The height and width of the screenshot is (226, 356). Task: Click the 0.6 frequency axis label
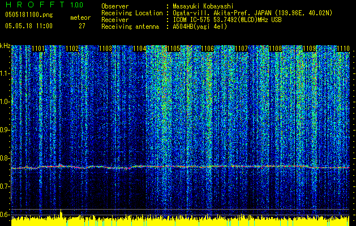pyautogui.click(x=5, y=215)
